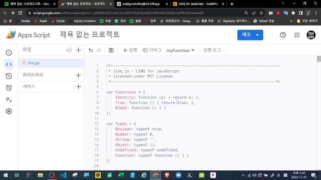Open the 실행 로그 execution log
The image size is (321, 180).
(212, 50)
